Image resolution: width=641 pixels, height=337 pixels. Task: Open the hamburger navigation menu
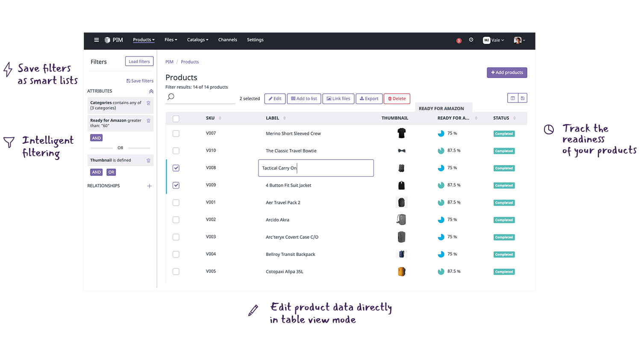click(97, 40)
